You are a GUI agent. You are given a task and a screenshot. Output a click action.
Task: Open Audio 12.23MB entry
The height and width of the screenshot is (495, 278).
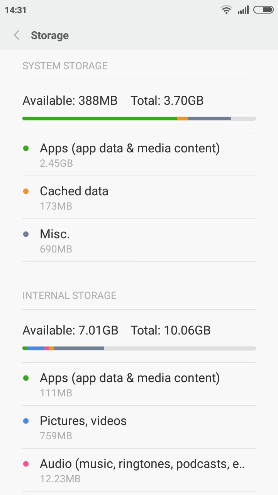coord(139,470)
